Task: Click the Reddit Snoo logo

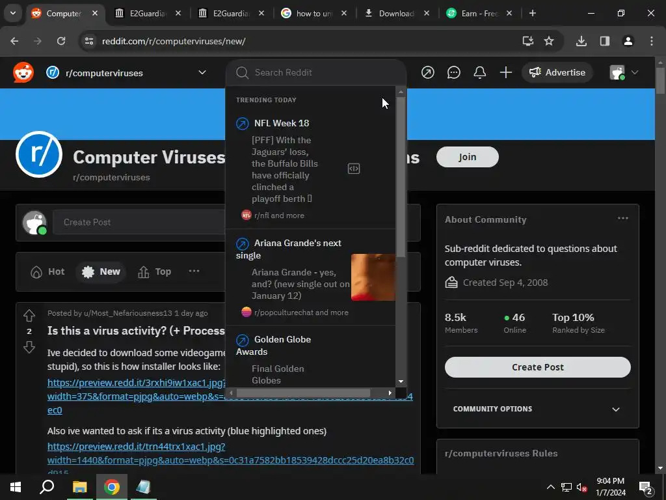Action: [x=23, y=72]
